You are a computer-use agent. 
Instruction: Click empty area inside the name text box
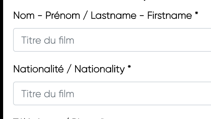pyautogui.click(x=141, y=40)
